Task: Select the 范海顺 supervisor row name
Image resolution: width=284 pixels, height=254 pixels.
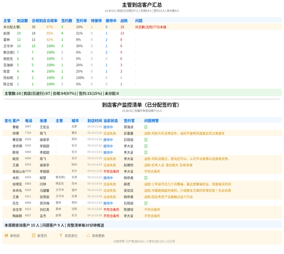Action: coord(8,65)
